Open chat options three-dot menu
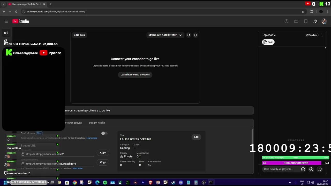Screen dimensions: 331x186 tap(322, 35)
